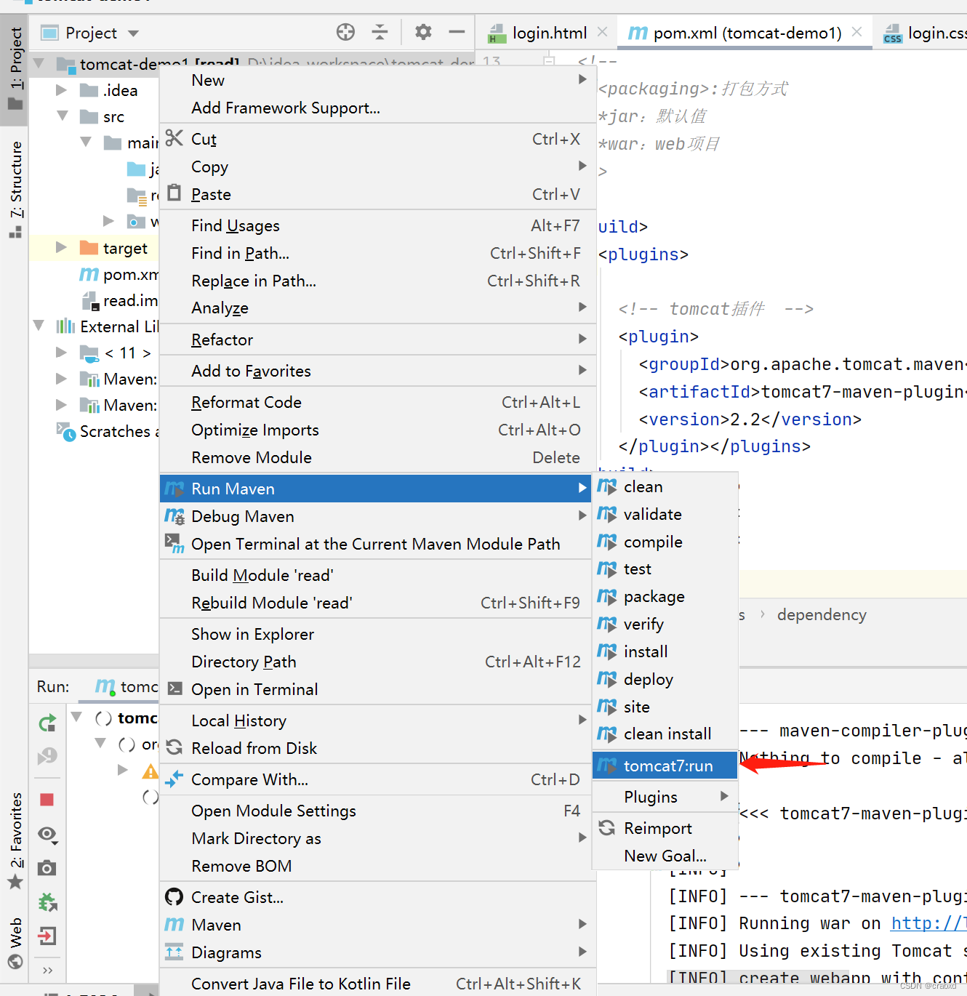Collapse the src folder
967x996 pixels.
(x=63, y=116)
